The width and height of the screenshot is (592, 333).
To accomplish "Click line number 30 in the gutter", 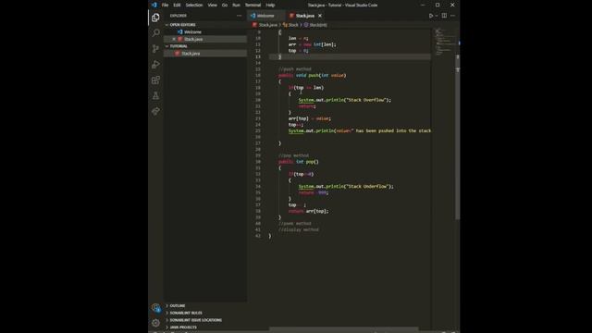I will click(x=258, y=162).
